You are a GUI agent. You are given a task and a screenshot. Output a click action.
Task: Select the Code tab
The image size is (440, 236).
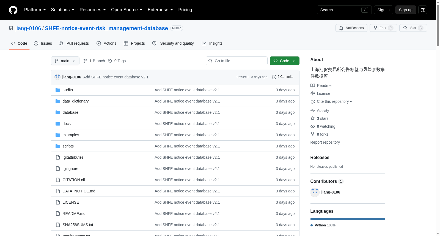[x=19, y=43]
